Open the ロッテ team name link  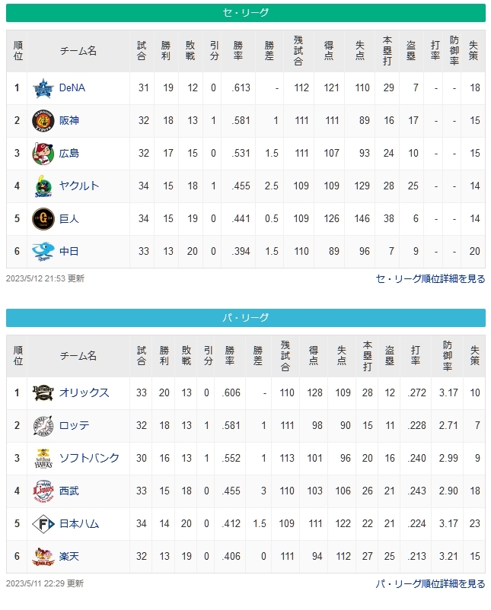point(75,426)
